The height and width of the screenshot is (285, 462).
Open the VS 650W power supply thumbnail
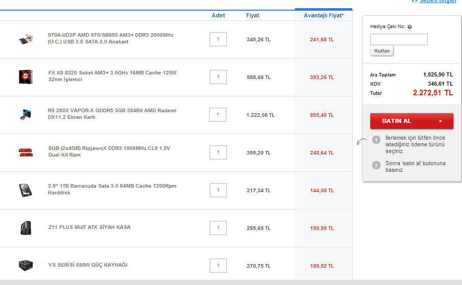(x=25, y=265)
